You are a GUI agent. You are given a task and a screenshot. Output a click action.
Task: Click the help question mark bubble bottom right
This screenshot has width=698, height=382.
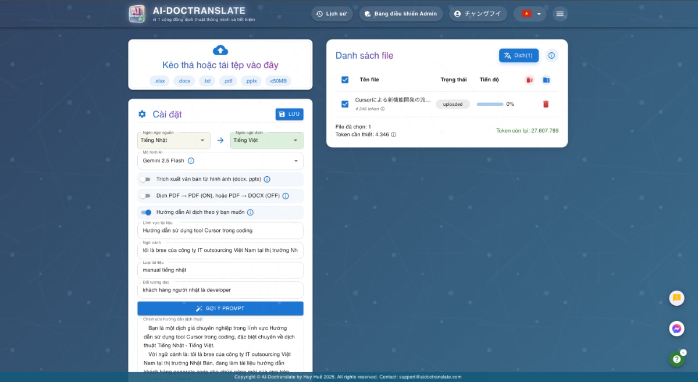(676, 359)
